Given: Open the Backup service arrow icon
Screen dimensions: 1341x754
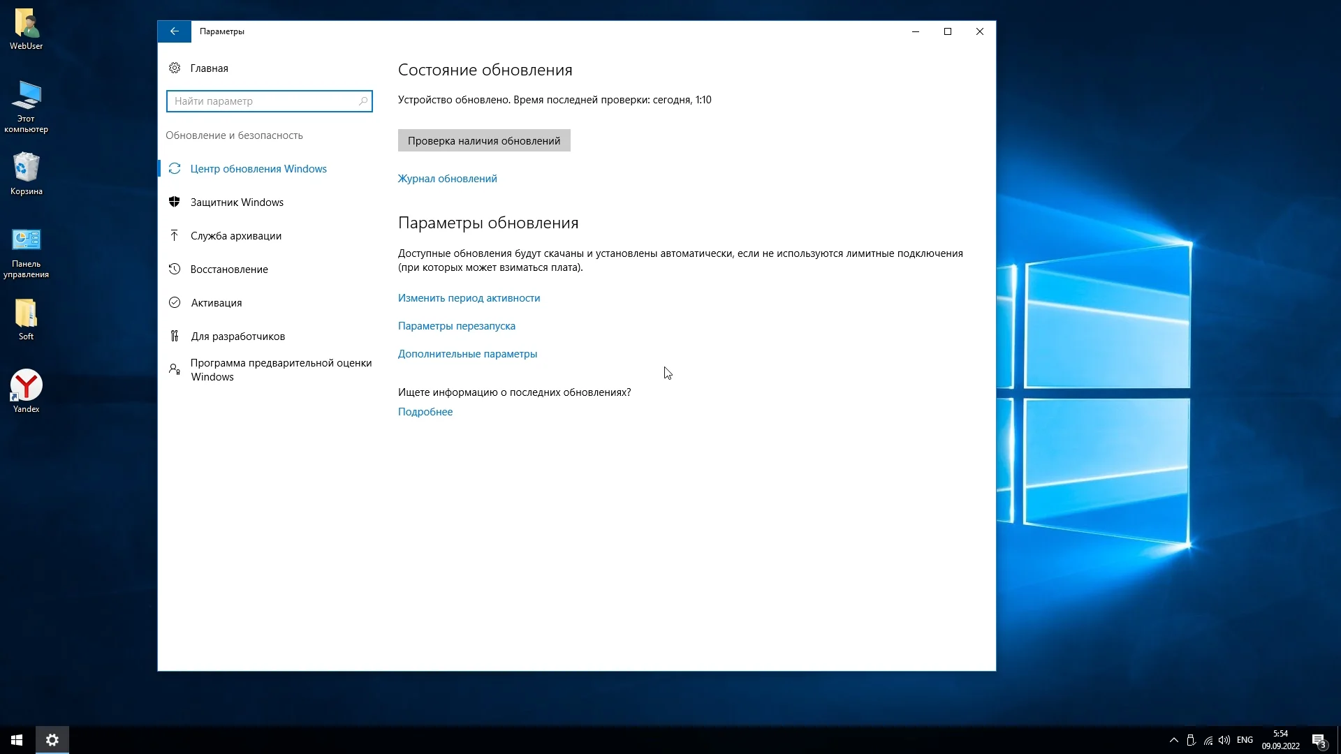Looking at the screenshot, I should click(175, 235).
